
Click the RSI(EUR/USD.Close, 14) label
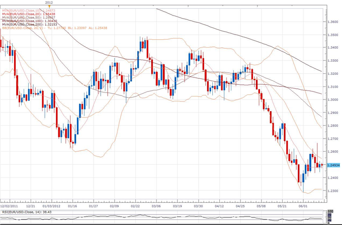[27, 212]
